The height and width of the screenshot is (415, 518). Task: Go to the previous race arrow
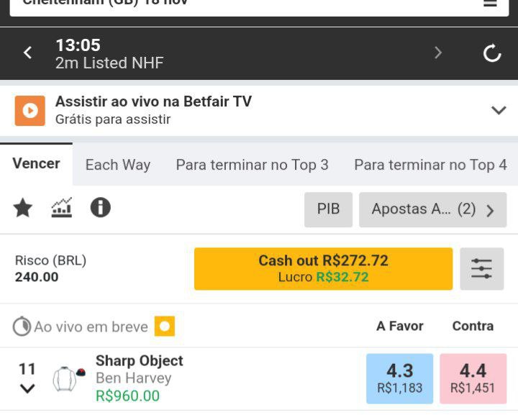coord(28,53)
